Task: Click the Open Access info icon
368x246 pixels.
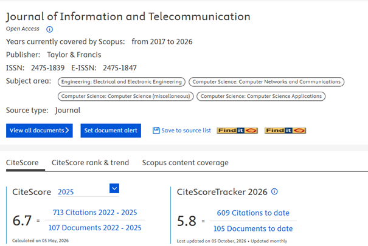Action: click(x=49, y=29)
